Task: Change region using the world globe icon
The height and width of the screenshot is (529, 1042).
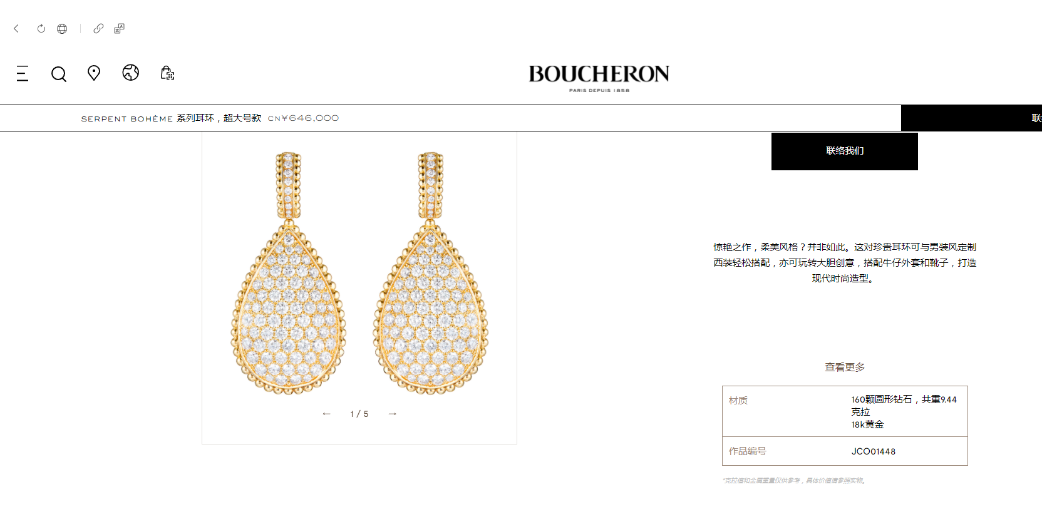Action: tap(130, 73)
